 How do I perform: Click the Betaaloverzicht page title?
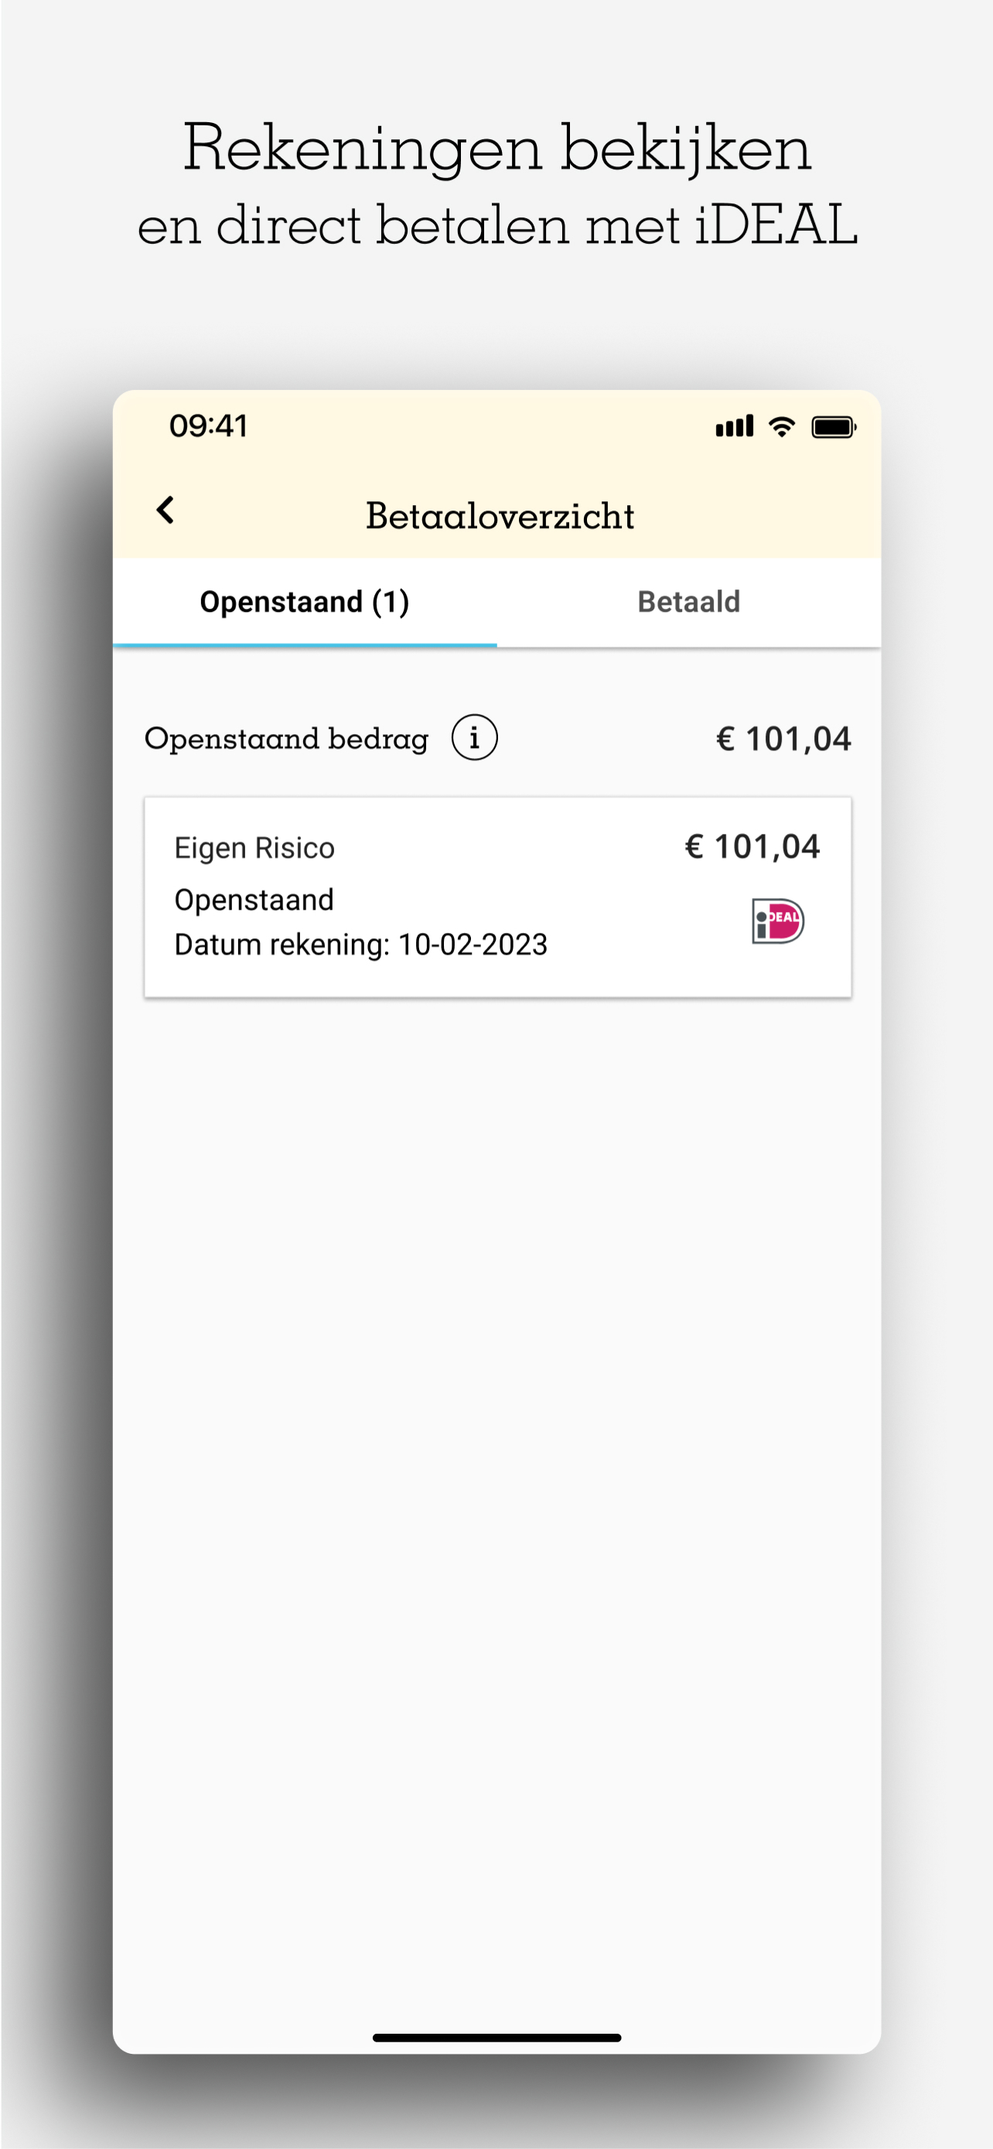click(500, 515)
